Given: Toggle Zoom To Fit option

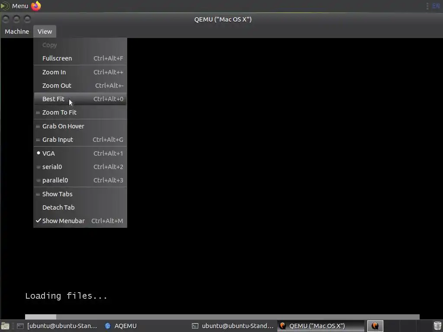Looking at the screenshot, I should tap(80, 112).
